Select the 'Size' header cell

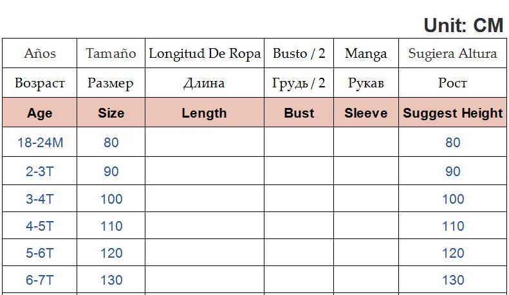click(x=111, y=113)
